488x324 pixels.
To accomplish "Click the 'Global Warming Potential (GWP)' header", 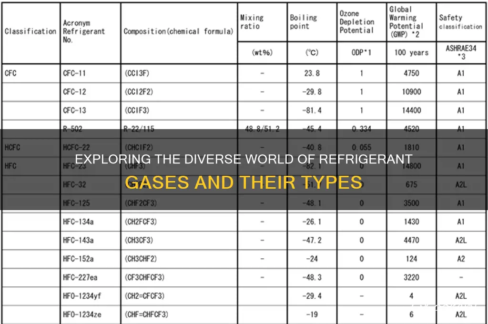I will pyautogui.click(x=406, y=22).
